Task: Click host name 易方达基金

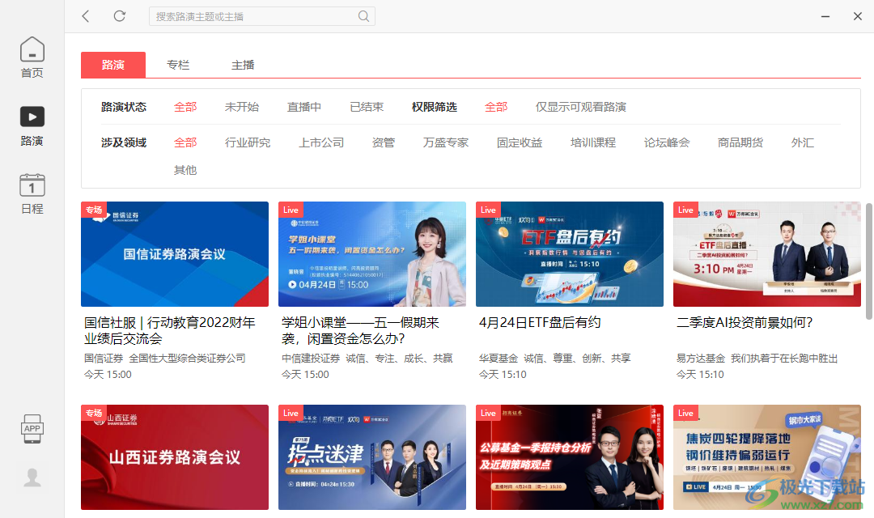Action: pos(701,359)
